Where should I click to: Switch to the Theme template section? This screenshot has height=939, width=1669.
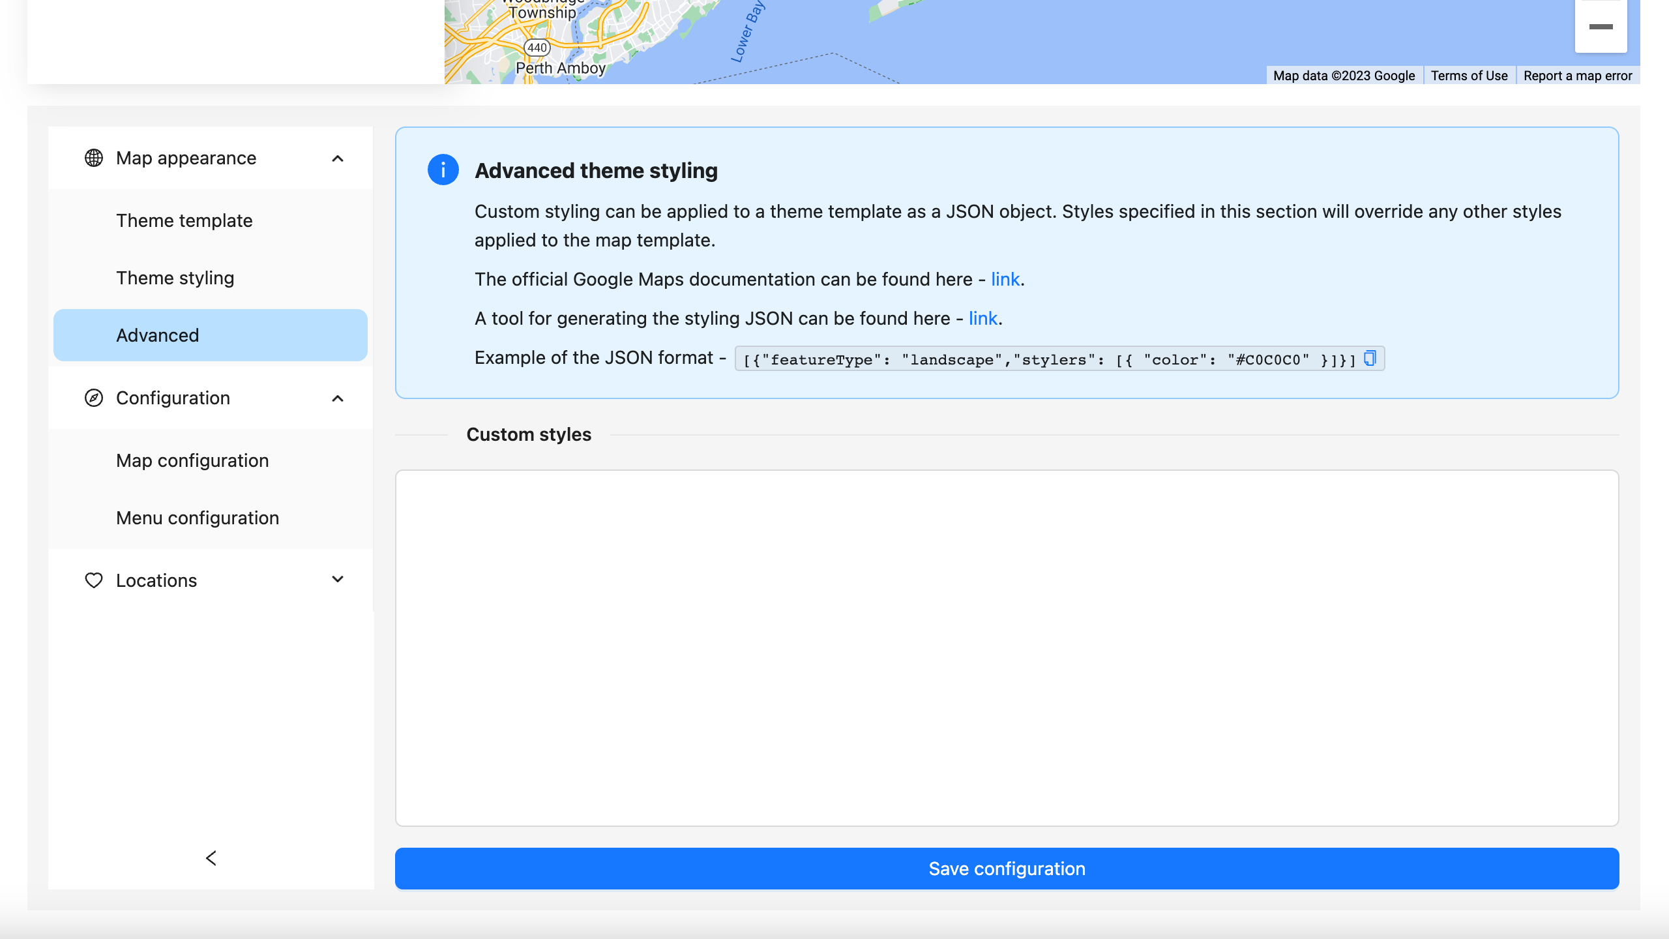pyautogui.click(x=184, y=220)
